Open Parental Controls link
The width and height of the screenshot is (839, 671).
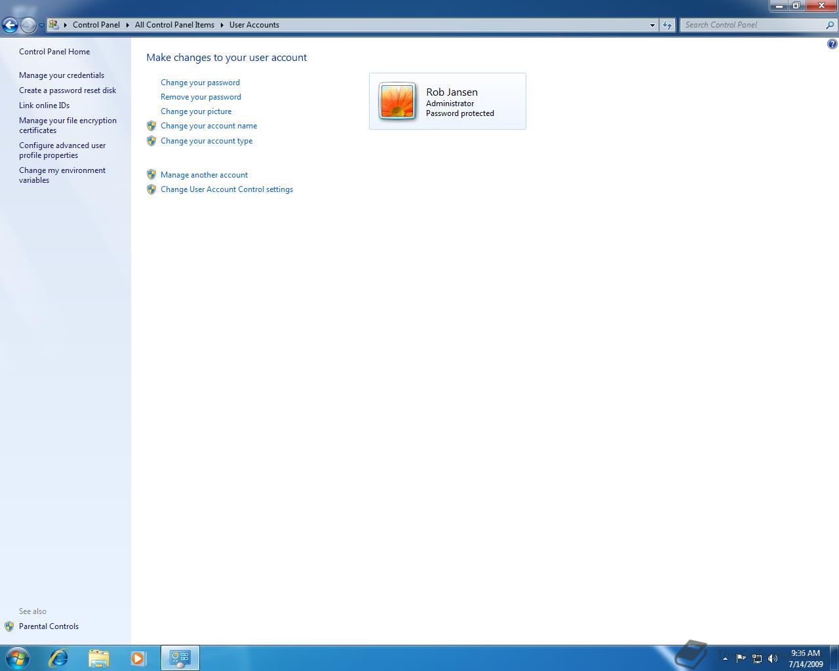[49, 626]
